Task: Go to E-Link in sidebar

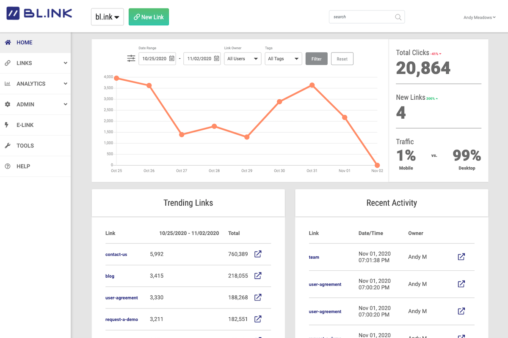Action: (25, 125)
